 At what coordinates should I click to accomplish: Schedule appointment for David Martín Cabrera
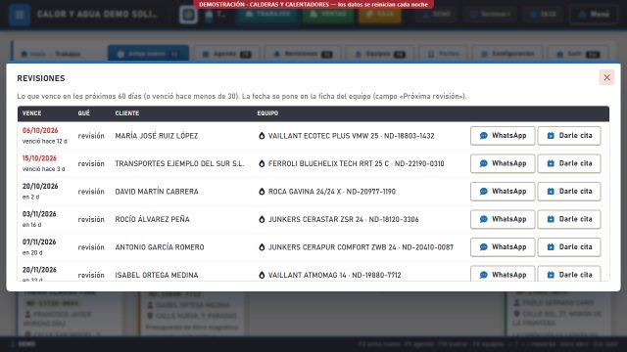pyautogui.click(x=569, y=192)
